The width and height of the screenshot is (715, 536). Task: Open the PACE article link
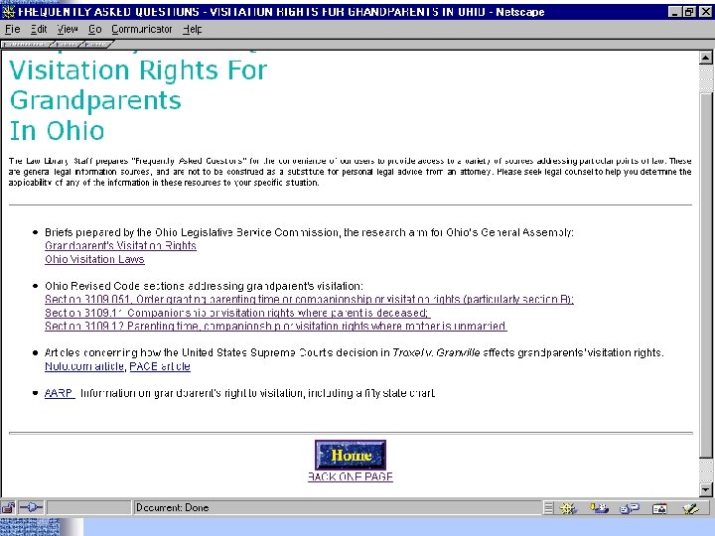coord(160,366)
